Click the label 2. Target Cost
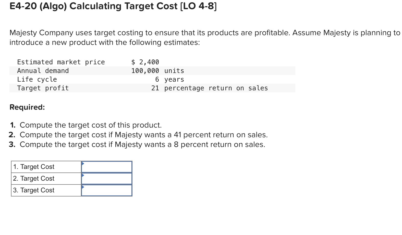 tap(33, 178)
